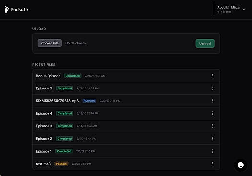Open the Episode 3 file

44,126
